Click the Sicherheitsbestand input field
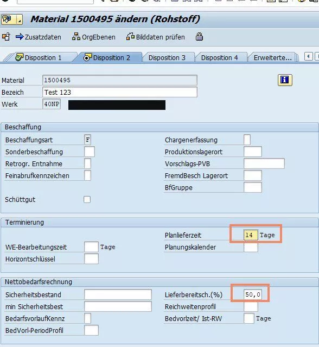This screenshot has height=347, width=319. point(118,295)
